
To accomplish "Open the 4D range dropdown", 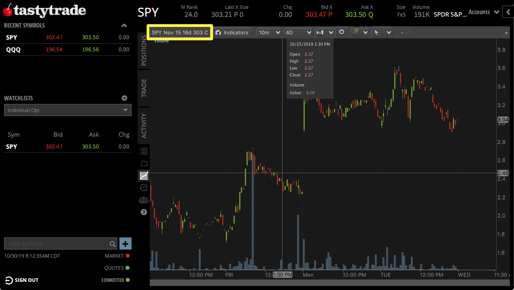I will 298,32.
